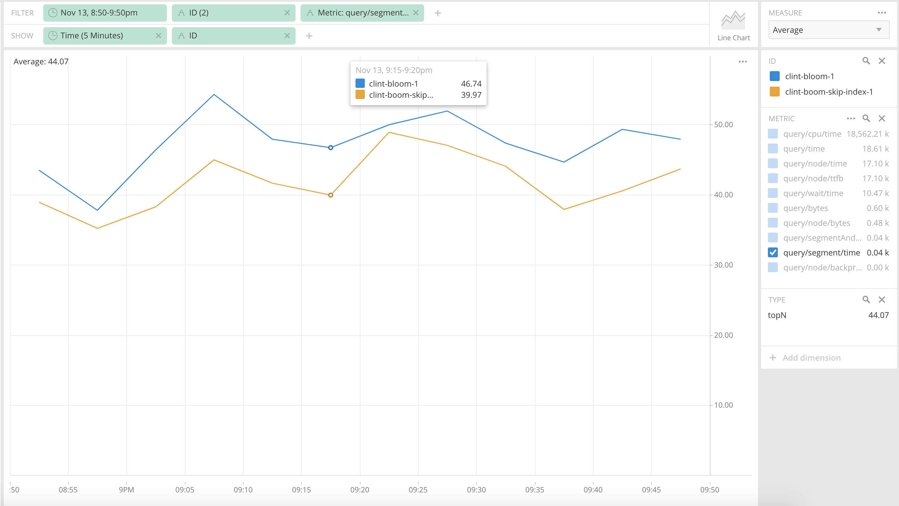Click the clint-bloom-1 blue color swatch
This screenshot has width=899, height=506.
point(774,76)
